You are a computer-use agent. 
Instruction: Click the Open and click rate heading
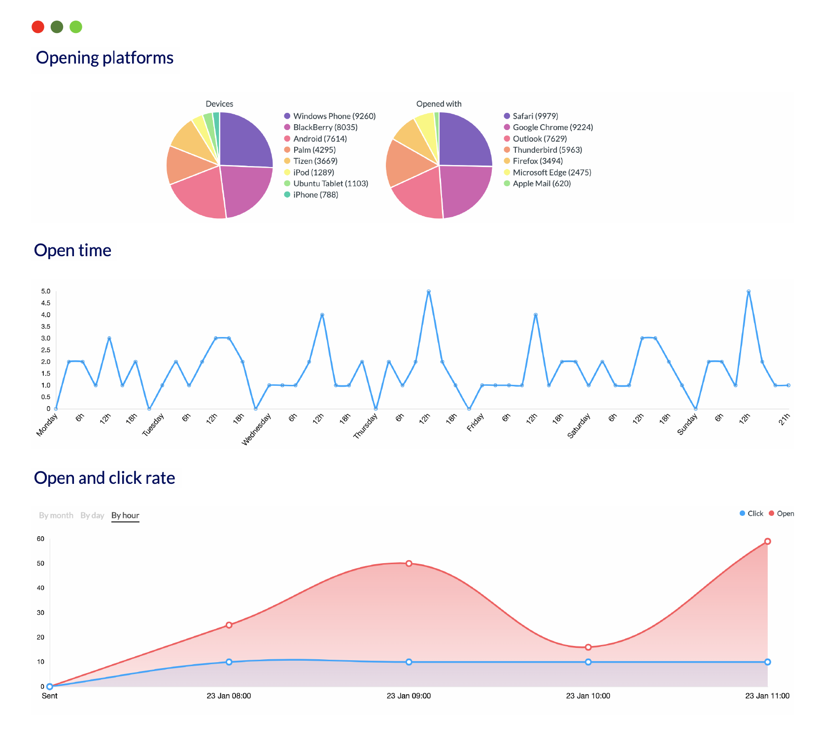104,478
